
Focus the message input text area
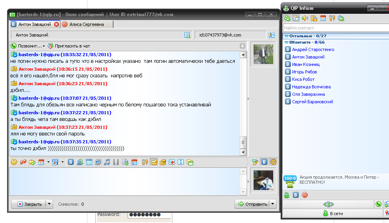(124, 181)
